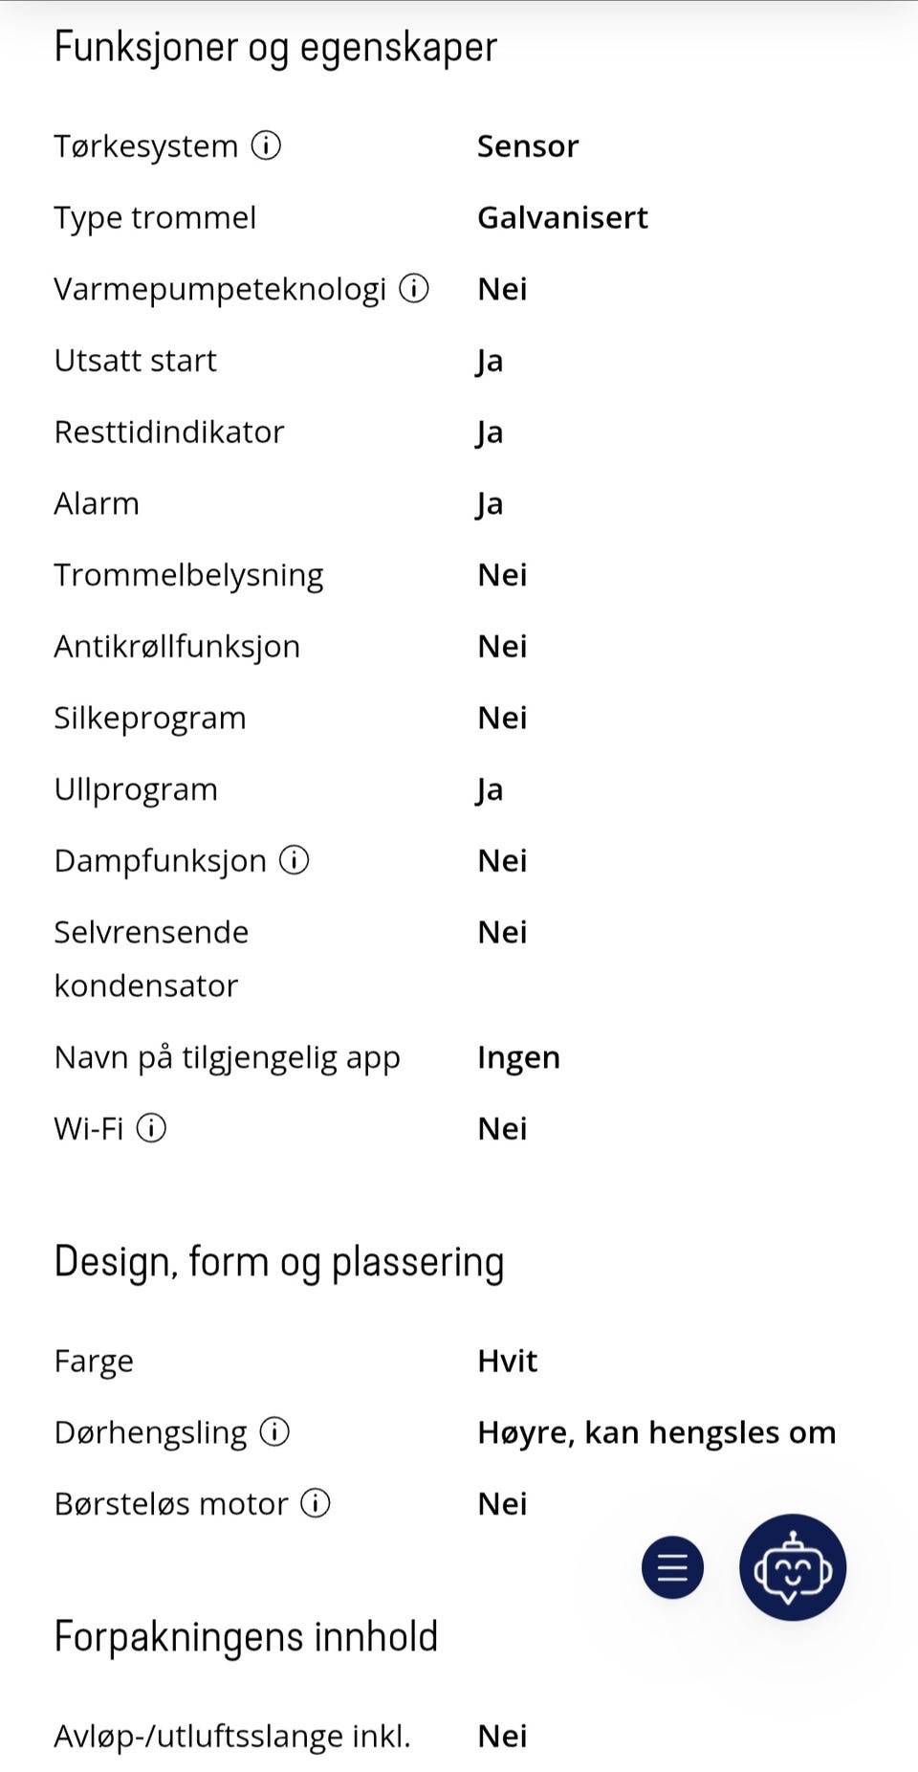This screenshot has height=1772, width=918.
Task: Show info about Dampfunksjon
Action: coord(295,860)
